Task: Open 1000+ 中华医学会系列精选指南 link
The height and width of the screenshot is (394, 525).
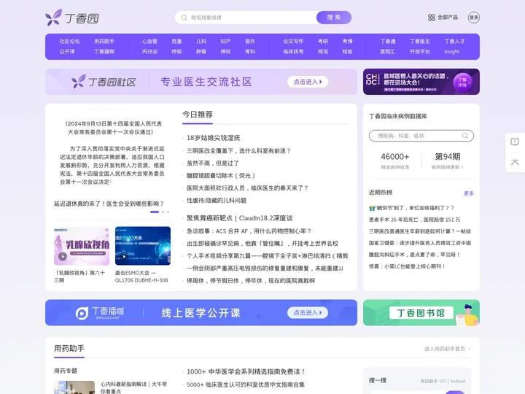Action: point(246,371)
